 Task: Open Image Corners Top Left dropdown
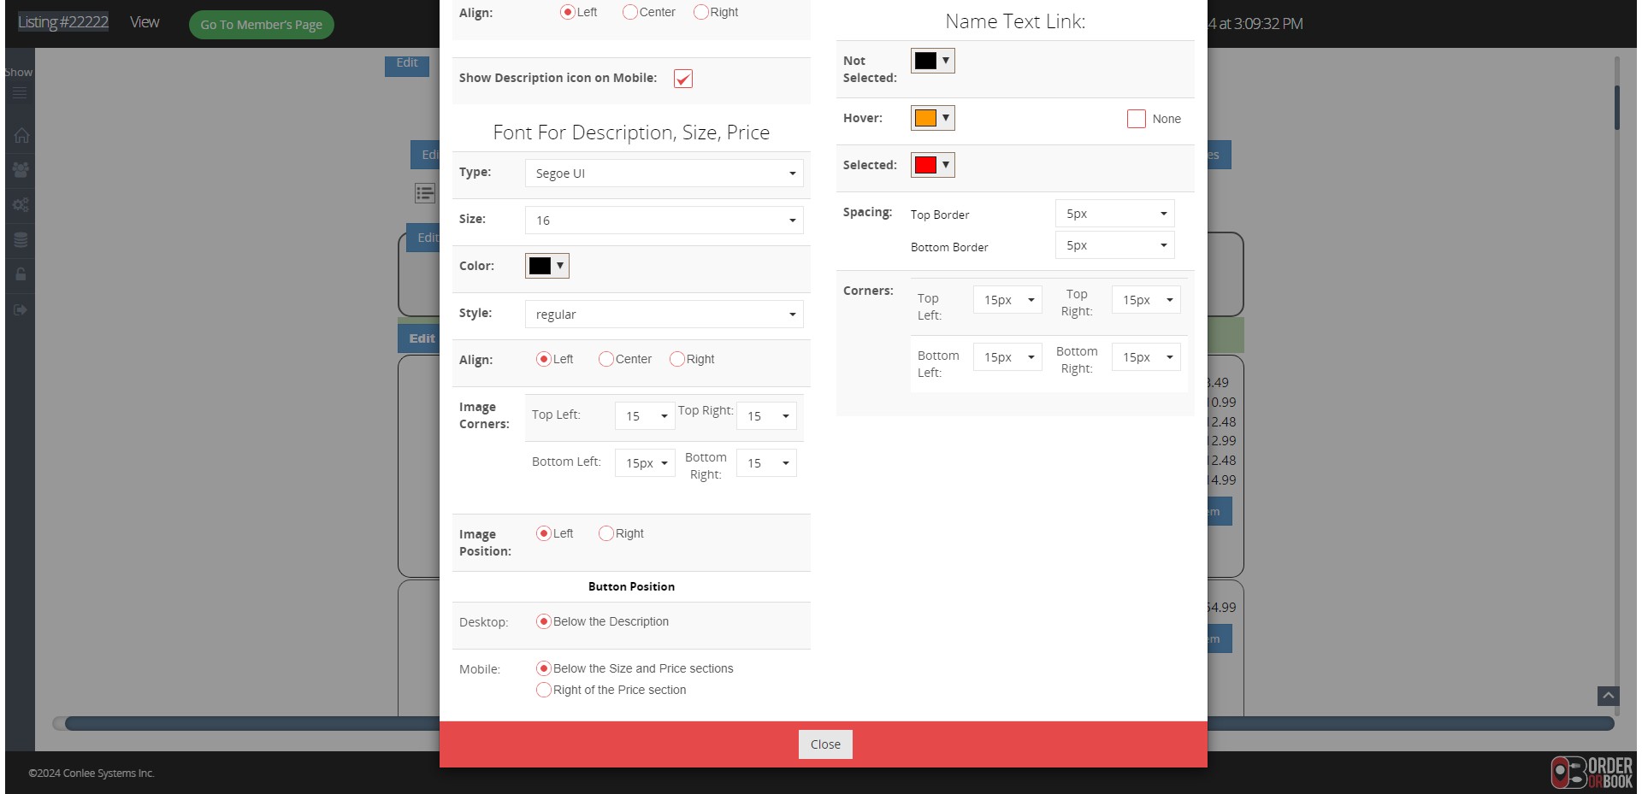pyautogui.click(x=645, y=415)
